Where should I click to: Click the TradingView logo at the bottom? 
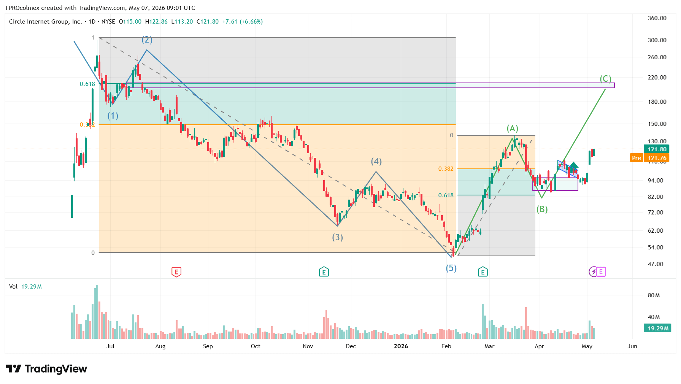tap(46, 369)
